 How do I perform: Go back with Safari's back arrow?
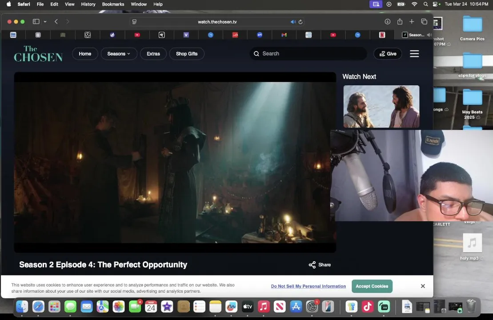[56, 22]
